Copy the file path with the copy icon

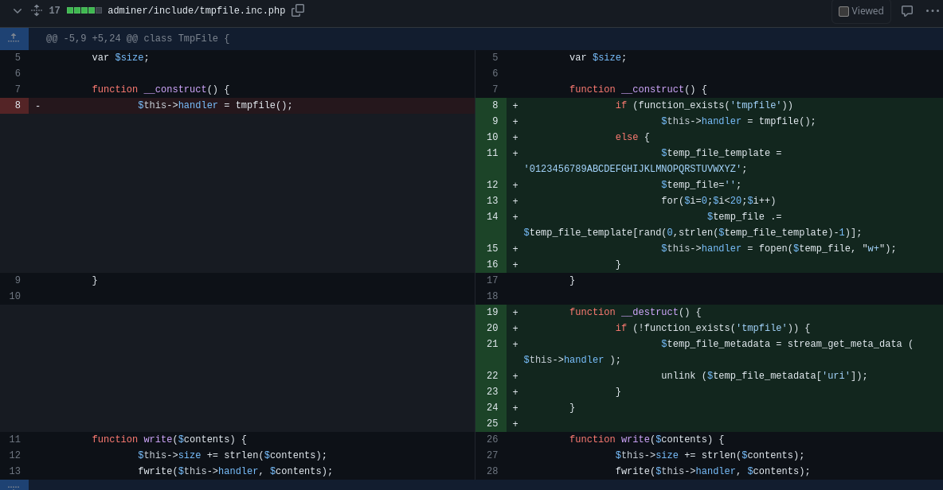click(x=299, y=11)
